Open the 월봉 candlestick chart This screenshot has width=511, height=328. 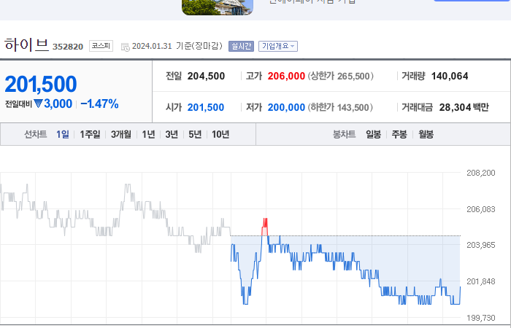(x=426, y=134)
